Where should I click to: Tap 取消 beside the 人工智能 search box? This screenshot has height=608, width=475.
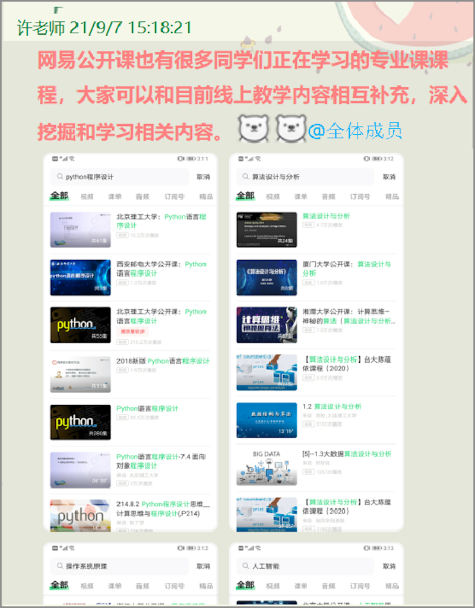389,566
